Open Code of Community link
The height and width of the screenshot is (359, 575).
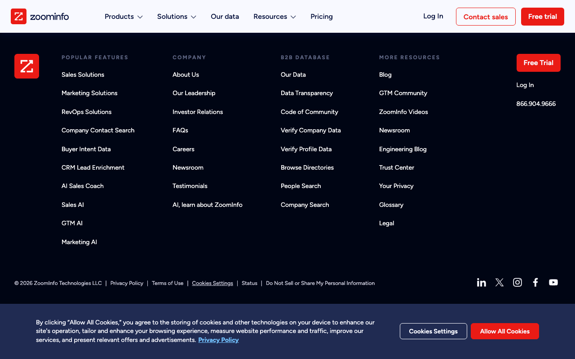coord(310,112)
